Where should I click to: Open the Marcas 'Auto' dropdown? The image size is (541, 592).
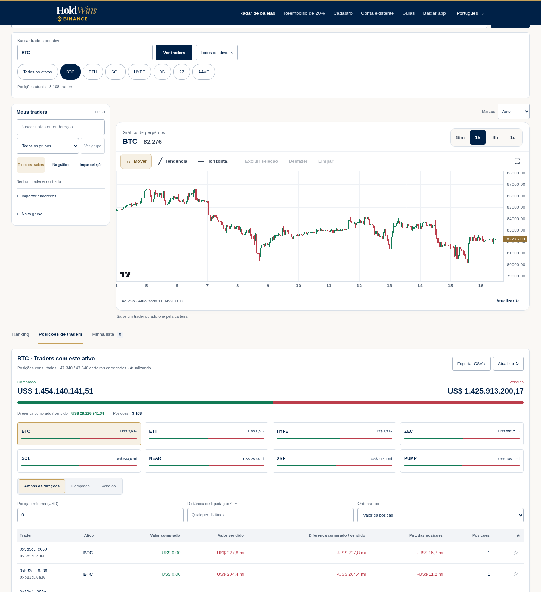pos(514,111)
